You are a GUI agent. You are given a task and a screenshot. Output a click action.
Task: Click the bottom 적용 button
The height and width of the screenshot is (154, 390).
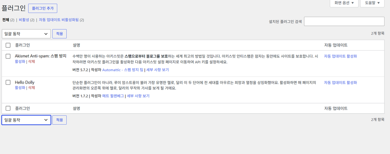(x=59, y=120)
